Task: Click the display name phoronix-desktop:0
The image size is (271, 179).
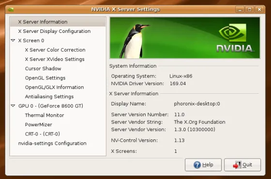Action: pos(197,104)
